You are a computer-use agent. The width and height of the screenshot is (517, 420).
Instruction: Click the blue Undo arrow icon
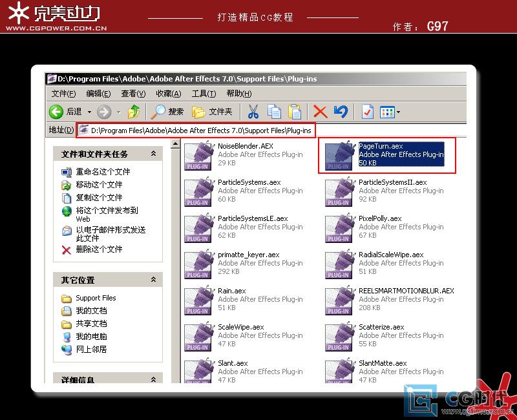pos(341,112)
